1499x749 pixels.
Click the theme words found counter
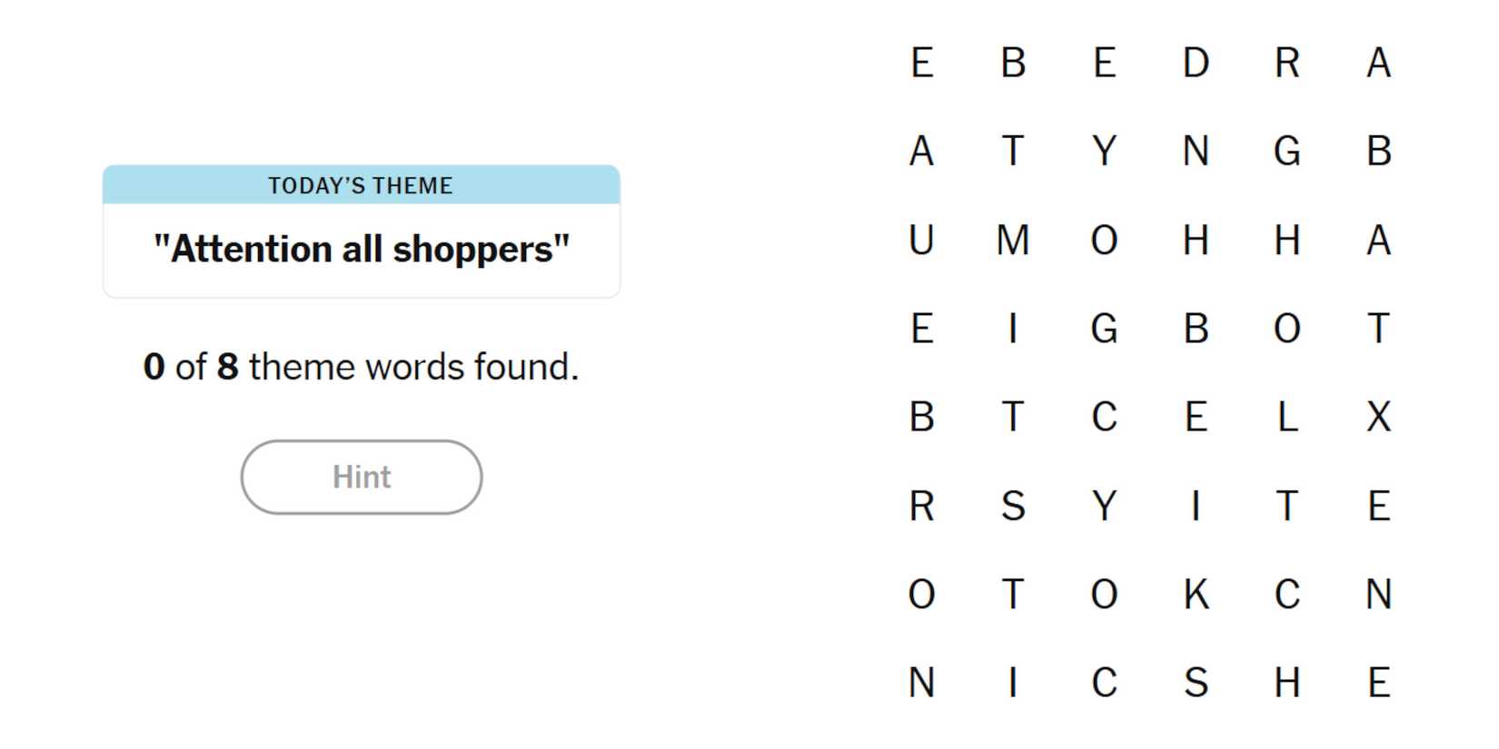click(361, 368)
